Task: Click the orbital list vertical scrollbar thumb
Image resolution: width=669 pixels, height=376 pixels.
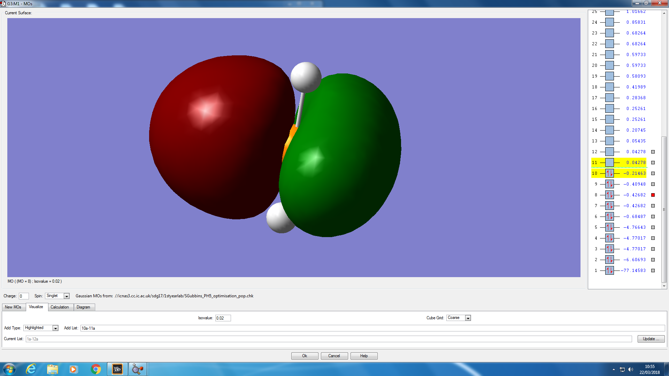Action: (664, 209)
